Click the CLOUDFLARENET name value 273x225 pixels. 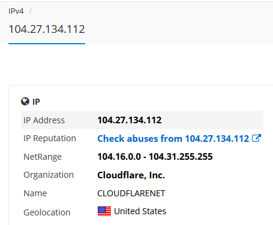(x=131, y=193)
